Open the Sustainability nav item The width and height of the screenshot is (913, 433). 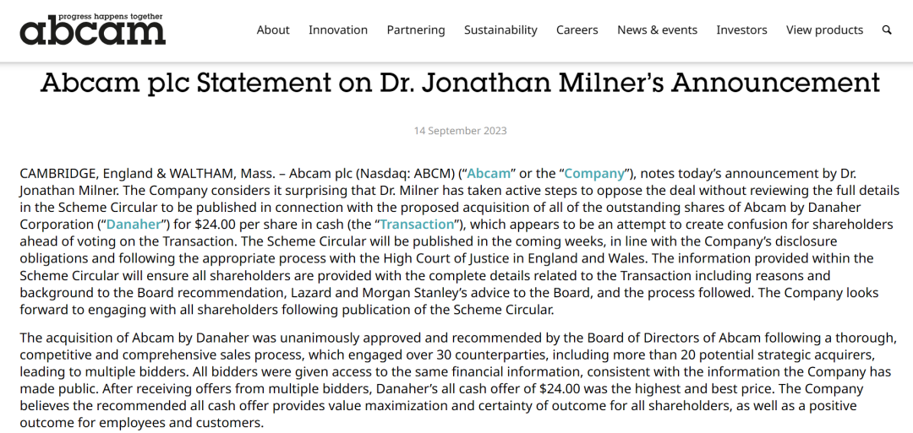coord(500,30)
